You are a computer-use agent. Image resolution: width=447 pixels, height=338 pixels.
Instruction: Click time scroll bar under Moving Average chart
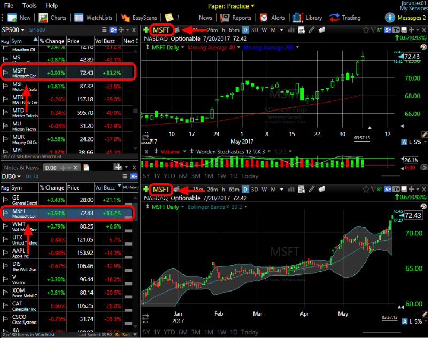click(x=390, y=176)
